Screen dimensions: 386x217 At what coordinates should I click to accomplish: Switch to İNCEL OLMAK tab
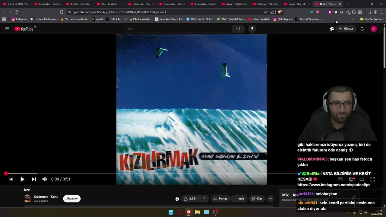pos(16,4)
